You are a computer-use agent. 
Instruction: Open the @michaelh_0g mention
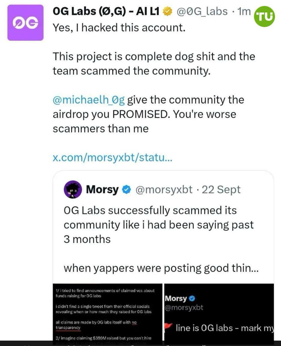tap(89, 100)
